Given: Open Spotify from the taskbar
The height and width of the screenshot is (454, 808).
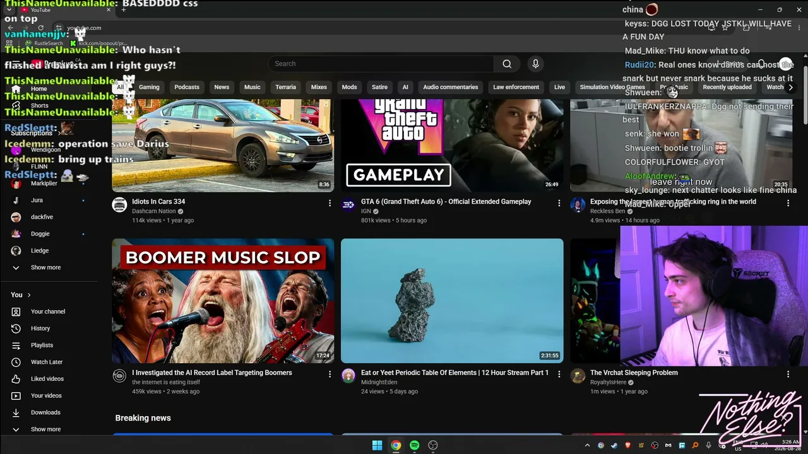Looking at the screenshot, I should [414, 445].
